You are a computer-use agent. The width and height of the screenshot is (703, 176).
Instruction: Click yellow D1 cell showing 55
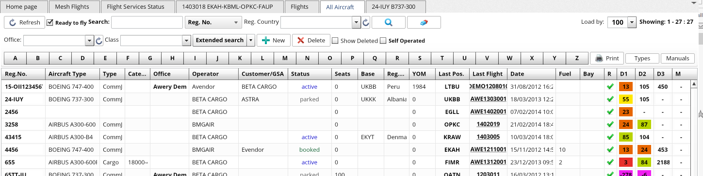point(625,99)
